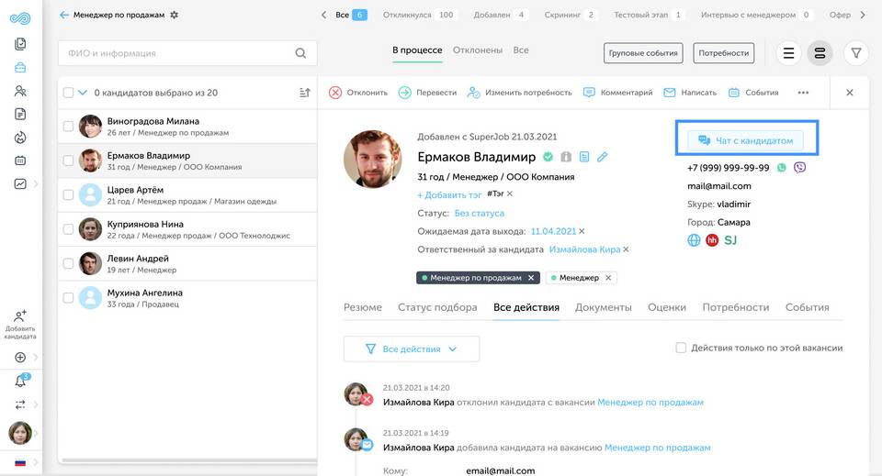Switch to the Документы tab
The image size is (882, 476).
point(603,307)
